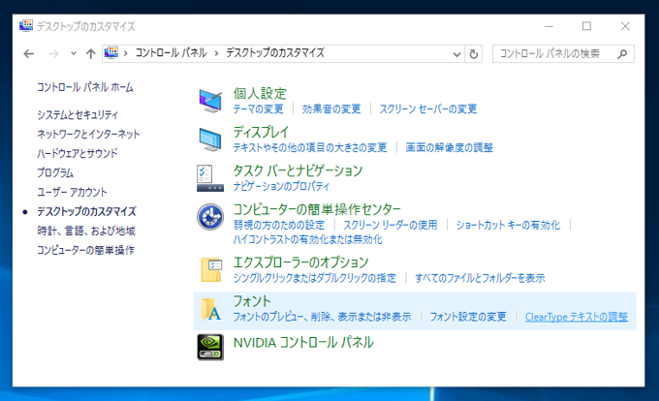Click スクリーン リーダーの使用 link

tap(391, 225)
